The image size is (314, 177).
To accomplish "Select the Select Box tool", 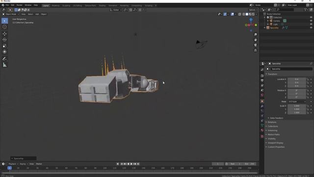I will 4,21.
